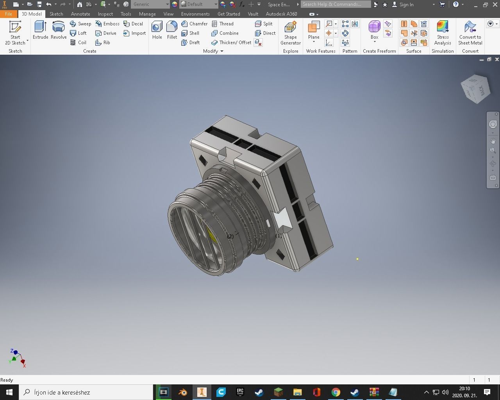Open the Tools ribbon tab
Screen dimensions: 500x400
[125, 14]
